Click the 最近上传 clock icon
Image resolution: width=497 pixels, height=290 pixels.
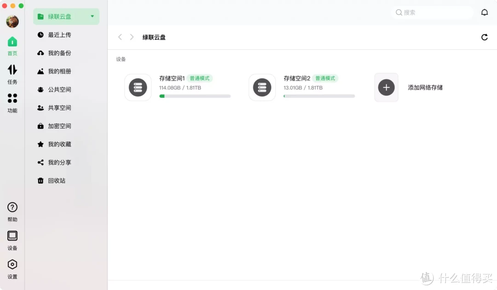tap(40, 35)
